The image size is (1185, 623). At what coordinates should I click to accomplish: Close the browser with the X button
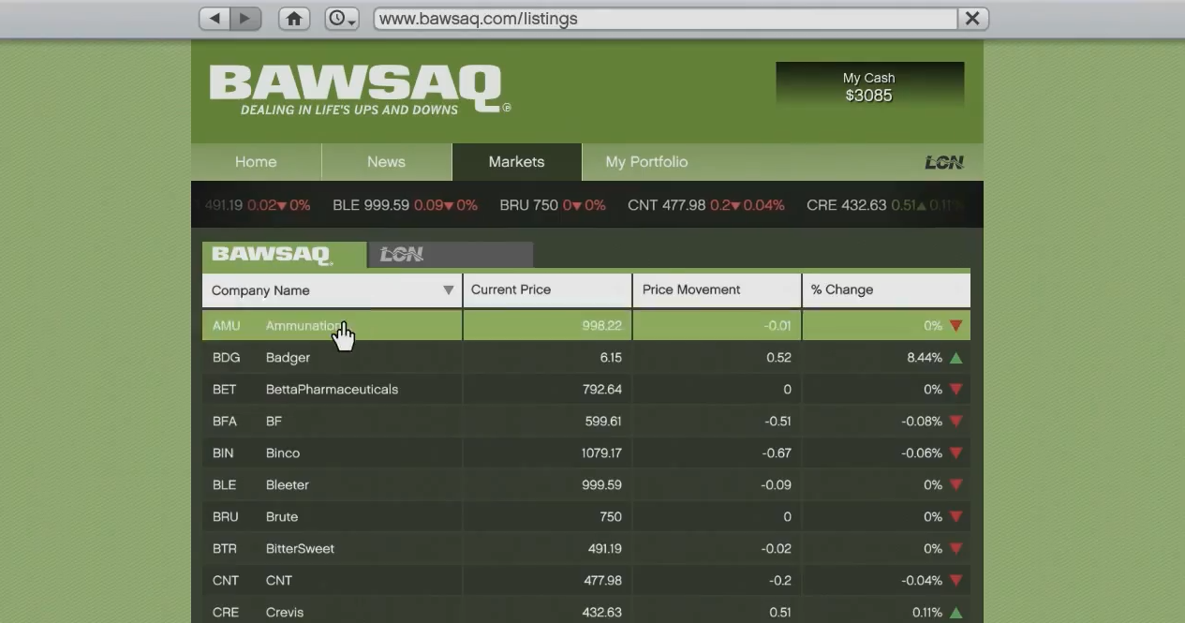[972, 19]
